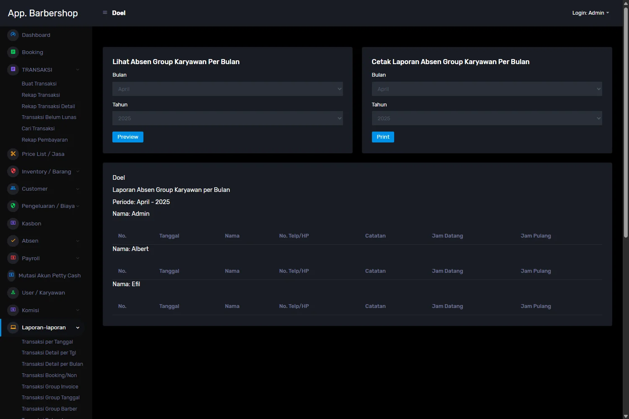Click the "Nama: Albert" row text
The image size is (629, 419).
point(130,249)
